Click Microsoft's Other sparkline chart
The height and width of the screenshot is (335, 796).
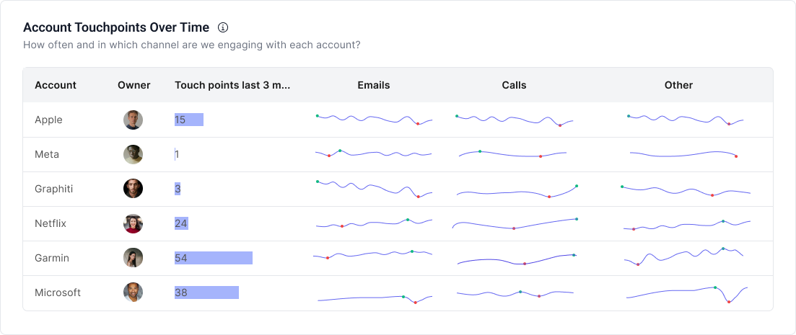pos(687,295)
